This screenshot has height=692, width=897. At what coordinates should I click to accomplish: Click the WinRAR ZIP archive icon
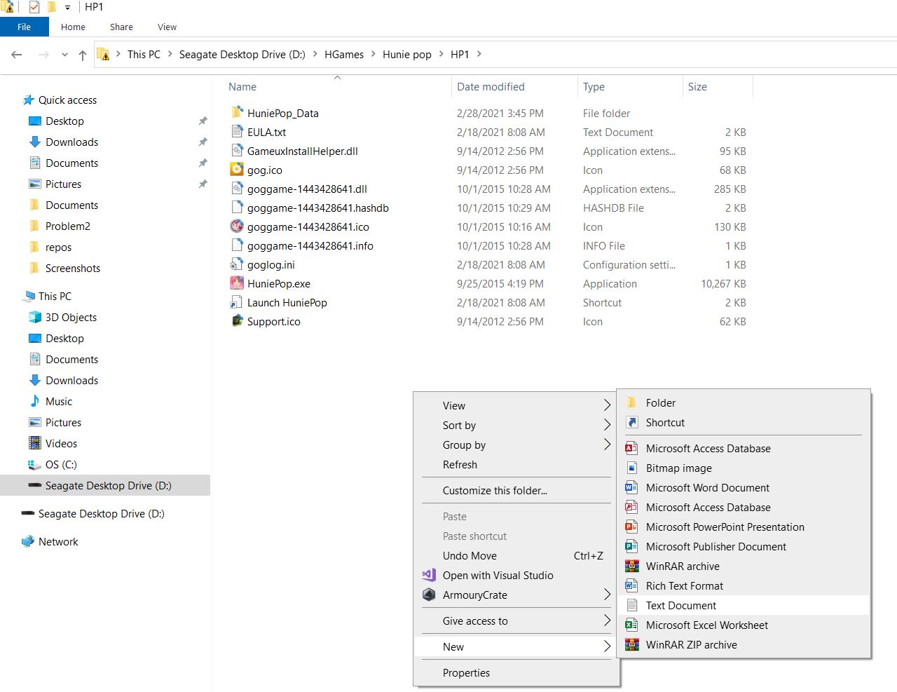pos(631,644)
